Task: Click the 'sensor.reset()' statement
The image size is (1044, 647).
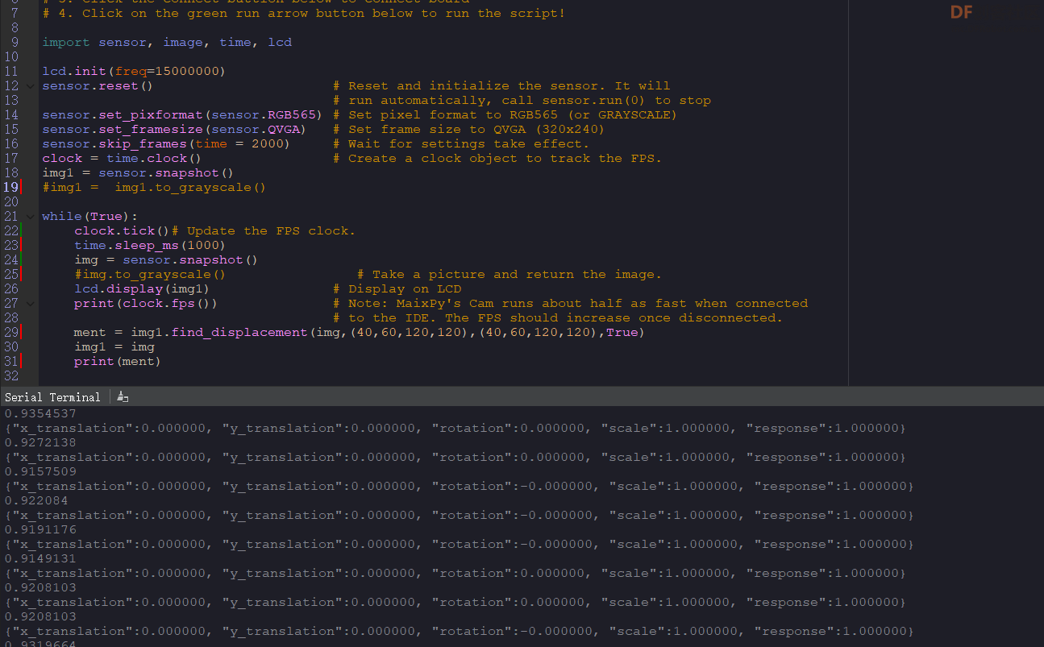Action: click(x=98, y=86)
